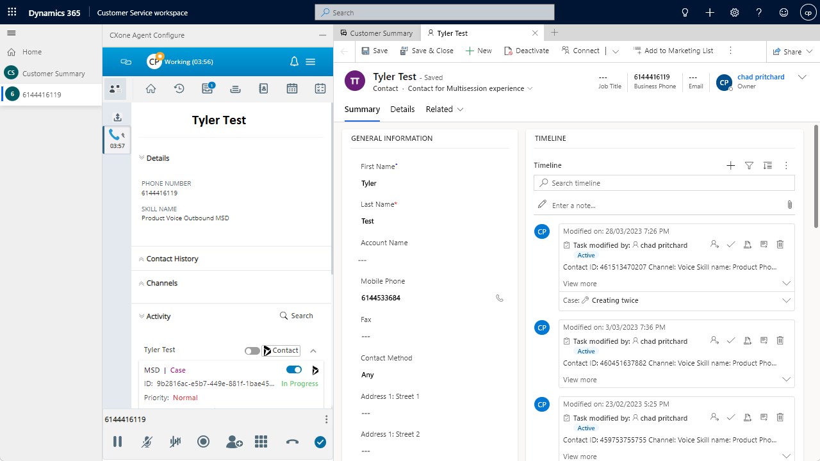Viewport: 820px width, 461px height.
Task: Select Customer Summary session in left panel
Action: (51, 73)
